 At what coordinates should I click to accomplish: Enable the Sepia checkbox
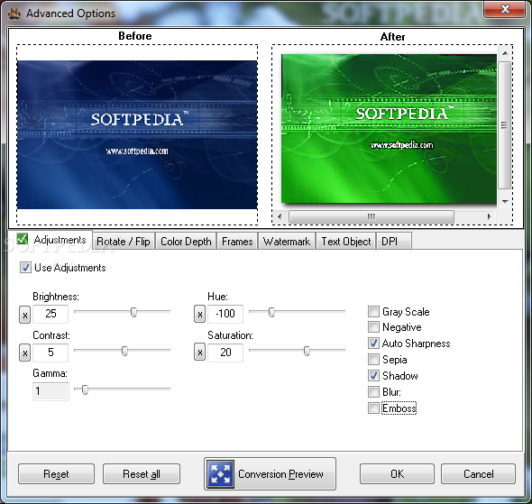[373, 359]
